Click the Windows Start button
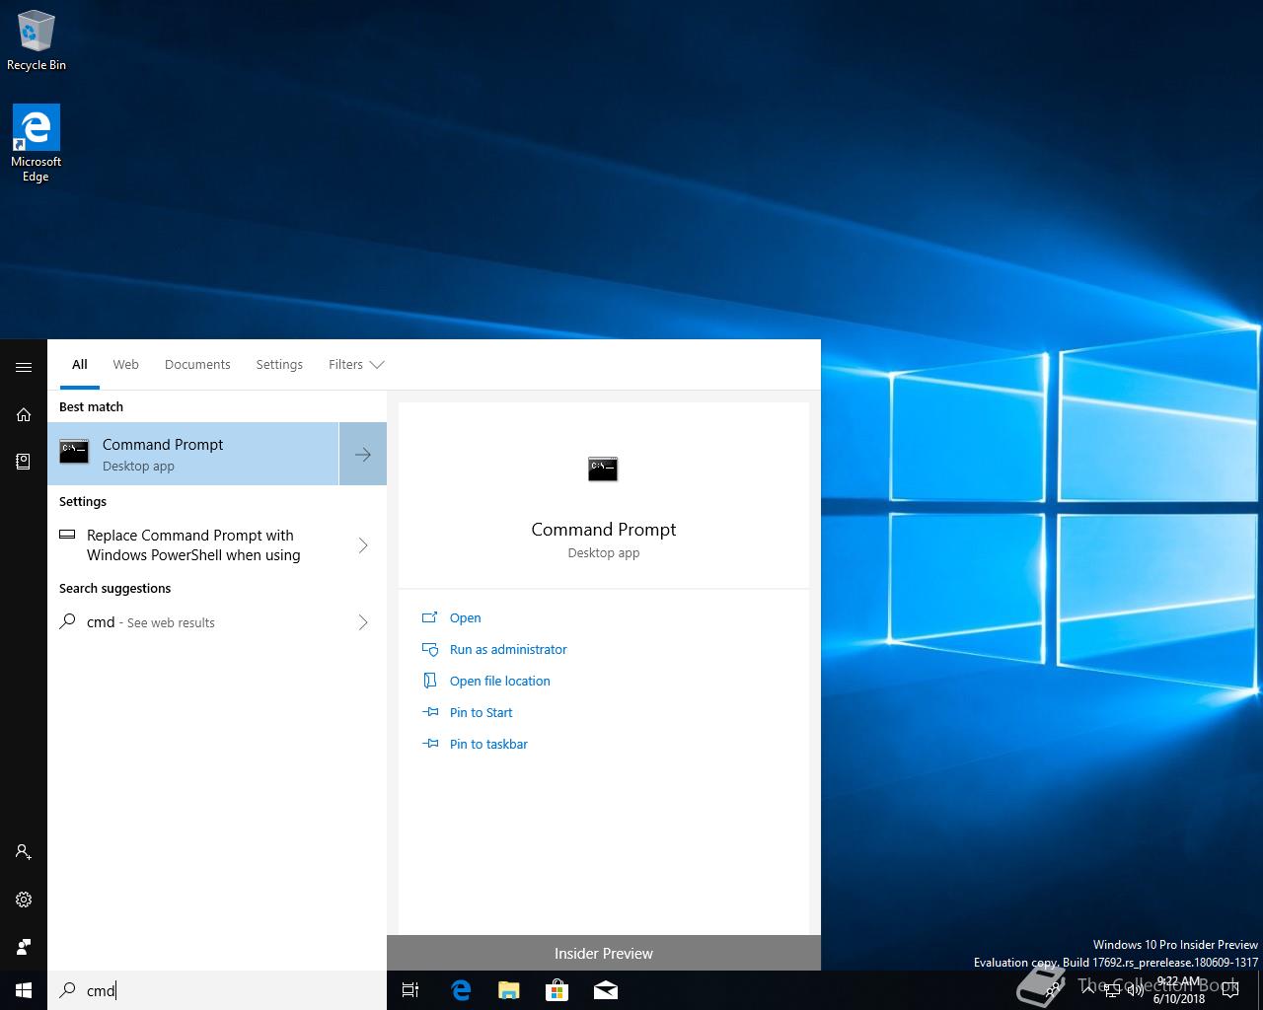This screenshot has width=1263, height=1010. pos(24,990)
